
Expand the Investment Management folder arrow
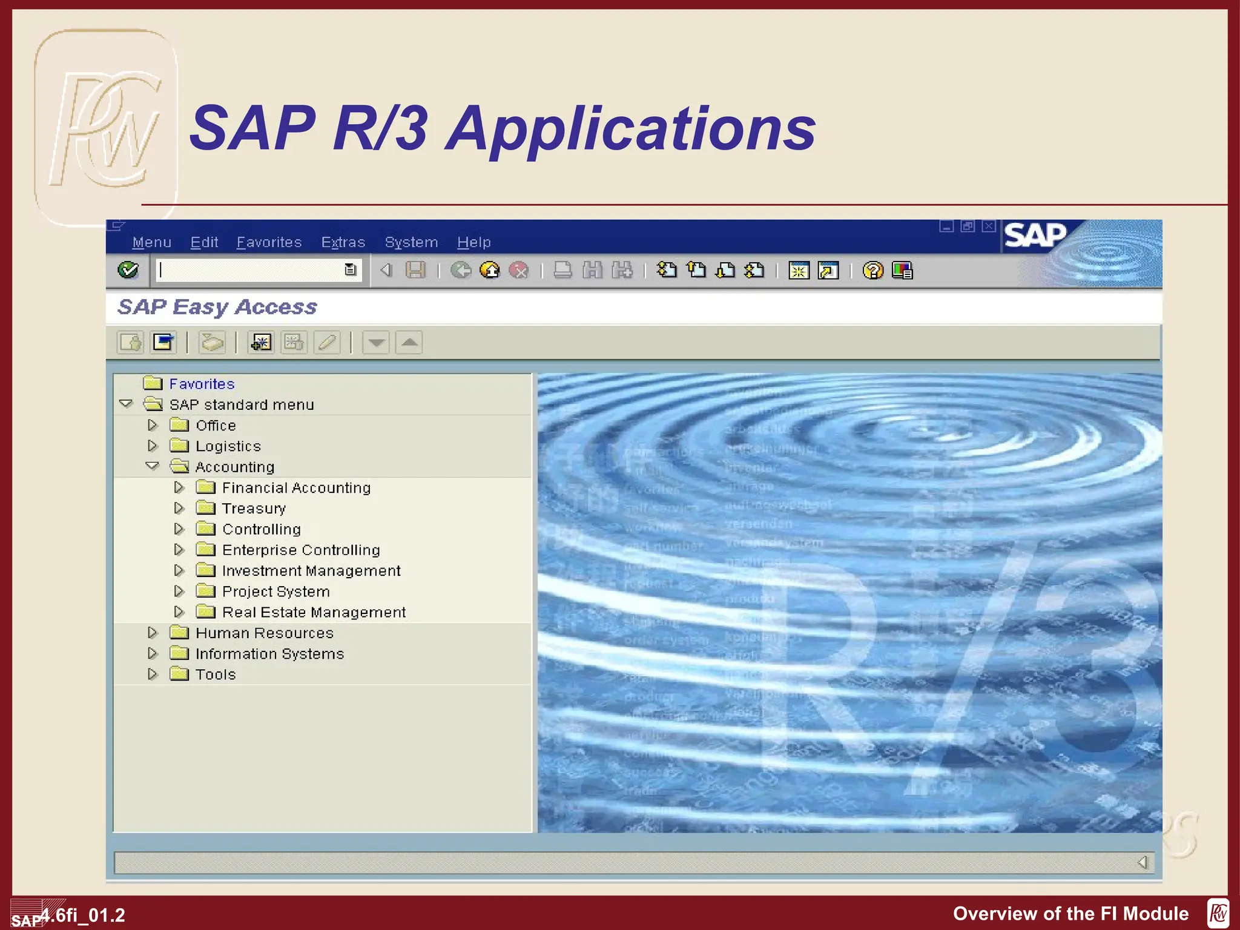[179, 570]
